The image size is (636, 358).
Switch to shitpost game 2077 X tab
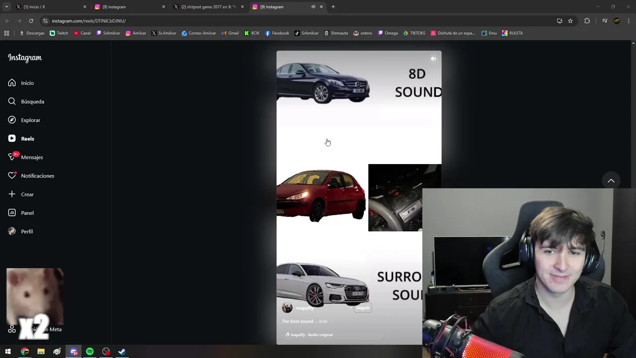209,7
